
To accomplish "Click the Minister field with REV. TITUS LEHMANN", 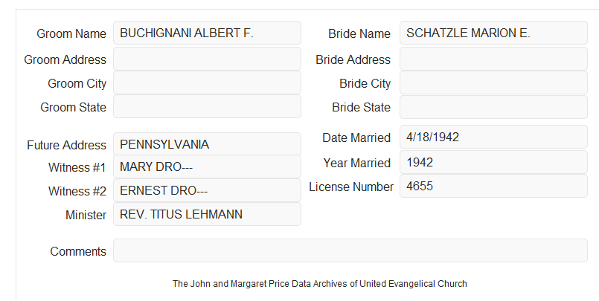I will (x=207, y=214).
